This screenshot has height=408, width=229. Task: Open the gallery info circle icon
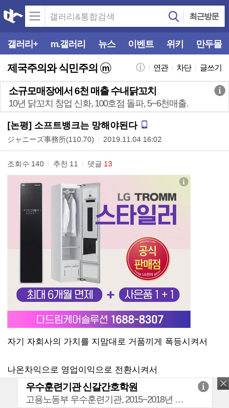[140, 68]
